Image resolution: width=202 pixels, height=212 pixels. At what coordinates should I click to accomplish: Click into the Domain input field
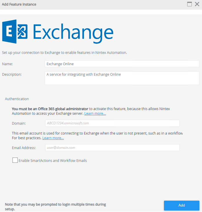point(112,123)
